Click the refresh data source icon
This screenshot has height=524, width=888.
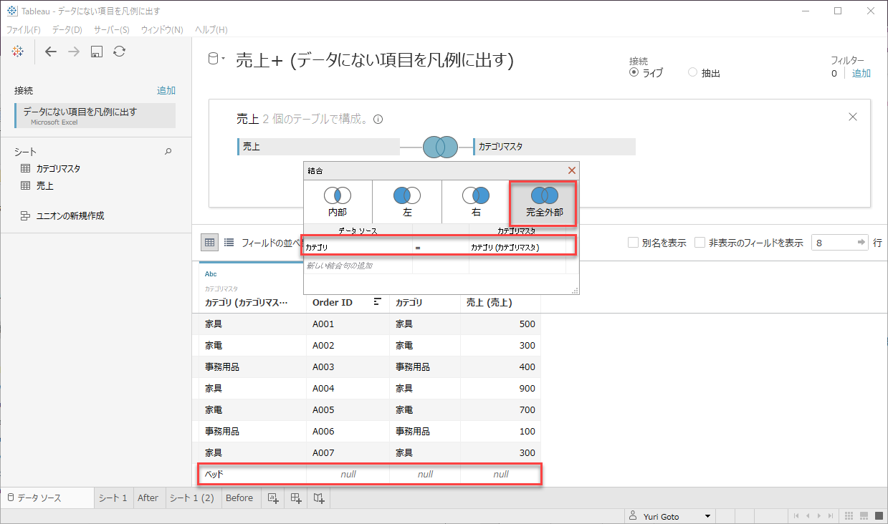120,52
